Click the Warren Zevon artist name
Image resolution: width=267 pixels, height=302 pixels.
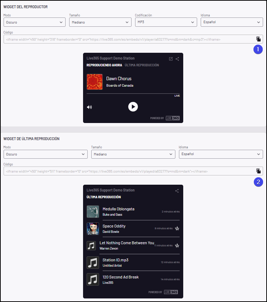109,249
